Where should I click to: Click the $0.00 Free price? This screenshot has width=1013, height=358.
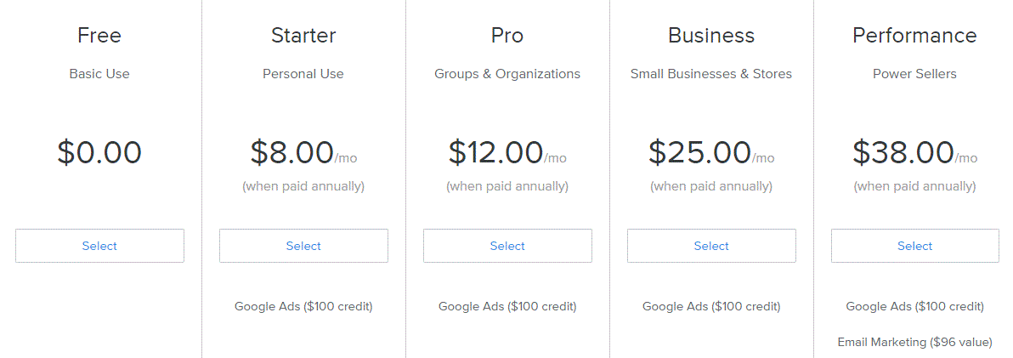click(x=99, y=152)
